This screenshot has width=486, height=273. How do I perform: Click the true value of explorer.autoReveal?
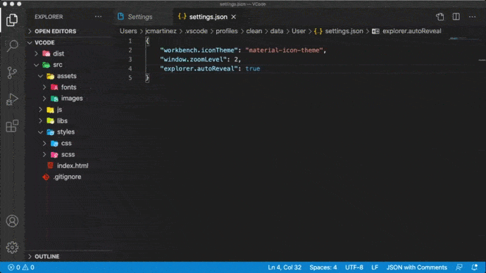[253, 69]
